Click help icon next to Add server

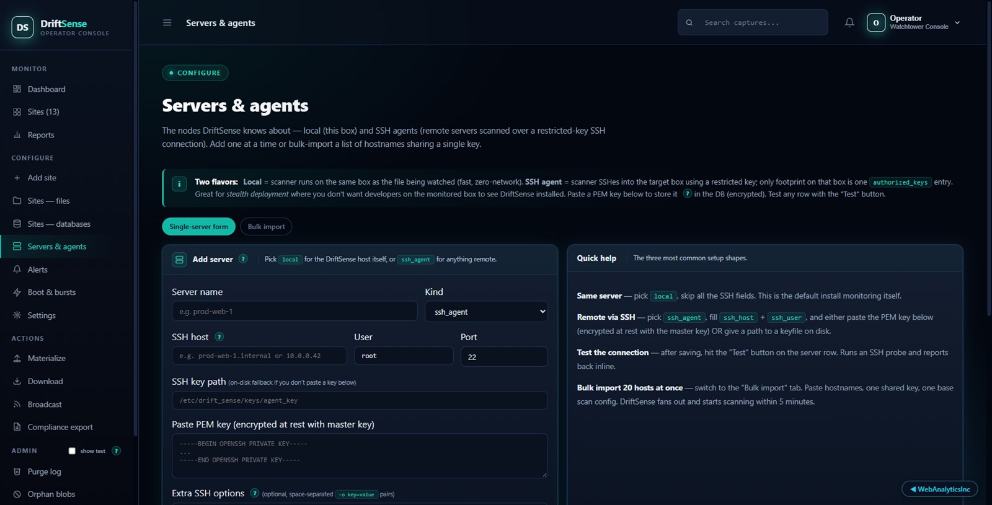tap(243, 259)
